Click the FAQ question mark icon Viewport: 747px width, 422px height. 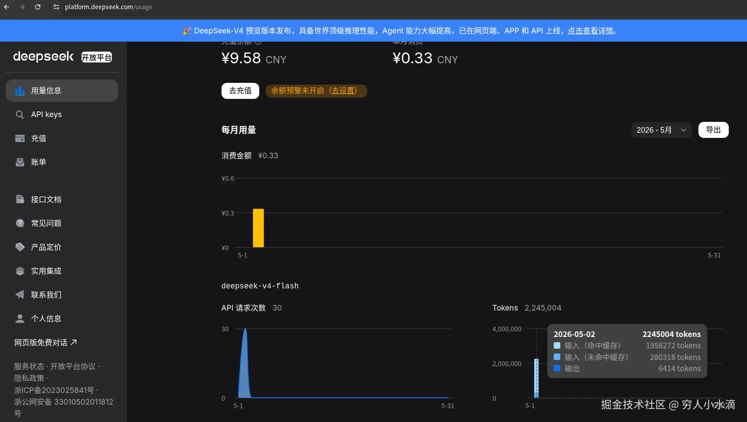(20, 223)
